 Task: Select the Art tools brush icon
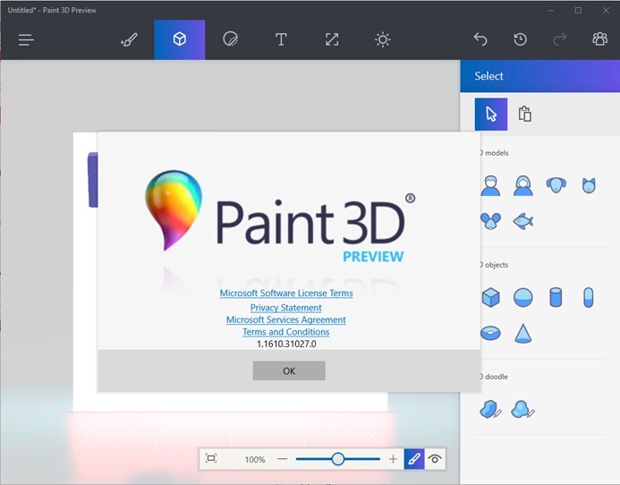[129, 39]
